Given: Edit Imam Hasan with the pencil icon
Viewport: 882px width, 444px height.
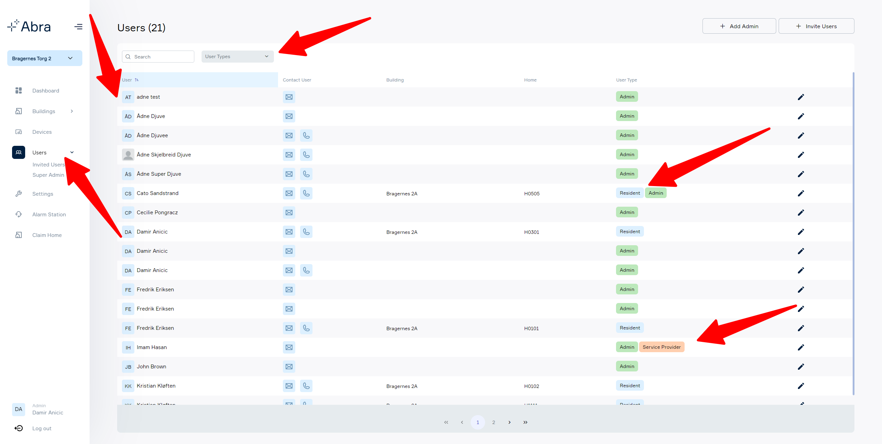Looking at the screenshot, I should point(801,347).
